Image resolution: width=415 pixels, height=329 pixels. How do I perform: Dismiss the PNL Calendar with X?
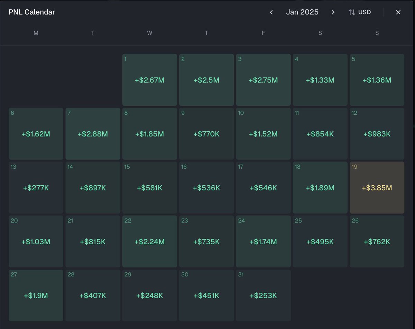398,12
